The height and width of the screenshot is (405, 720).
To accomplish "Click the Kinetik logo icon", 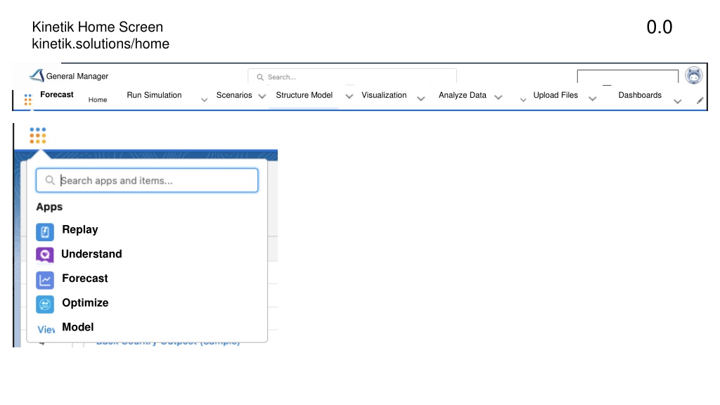I will 37,75.
